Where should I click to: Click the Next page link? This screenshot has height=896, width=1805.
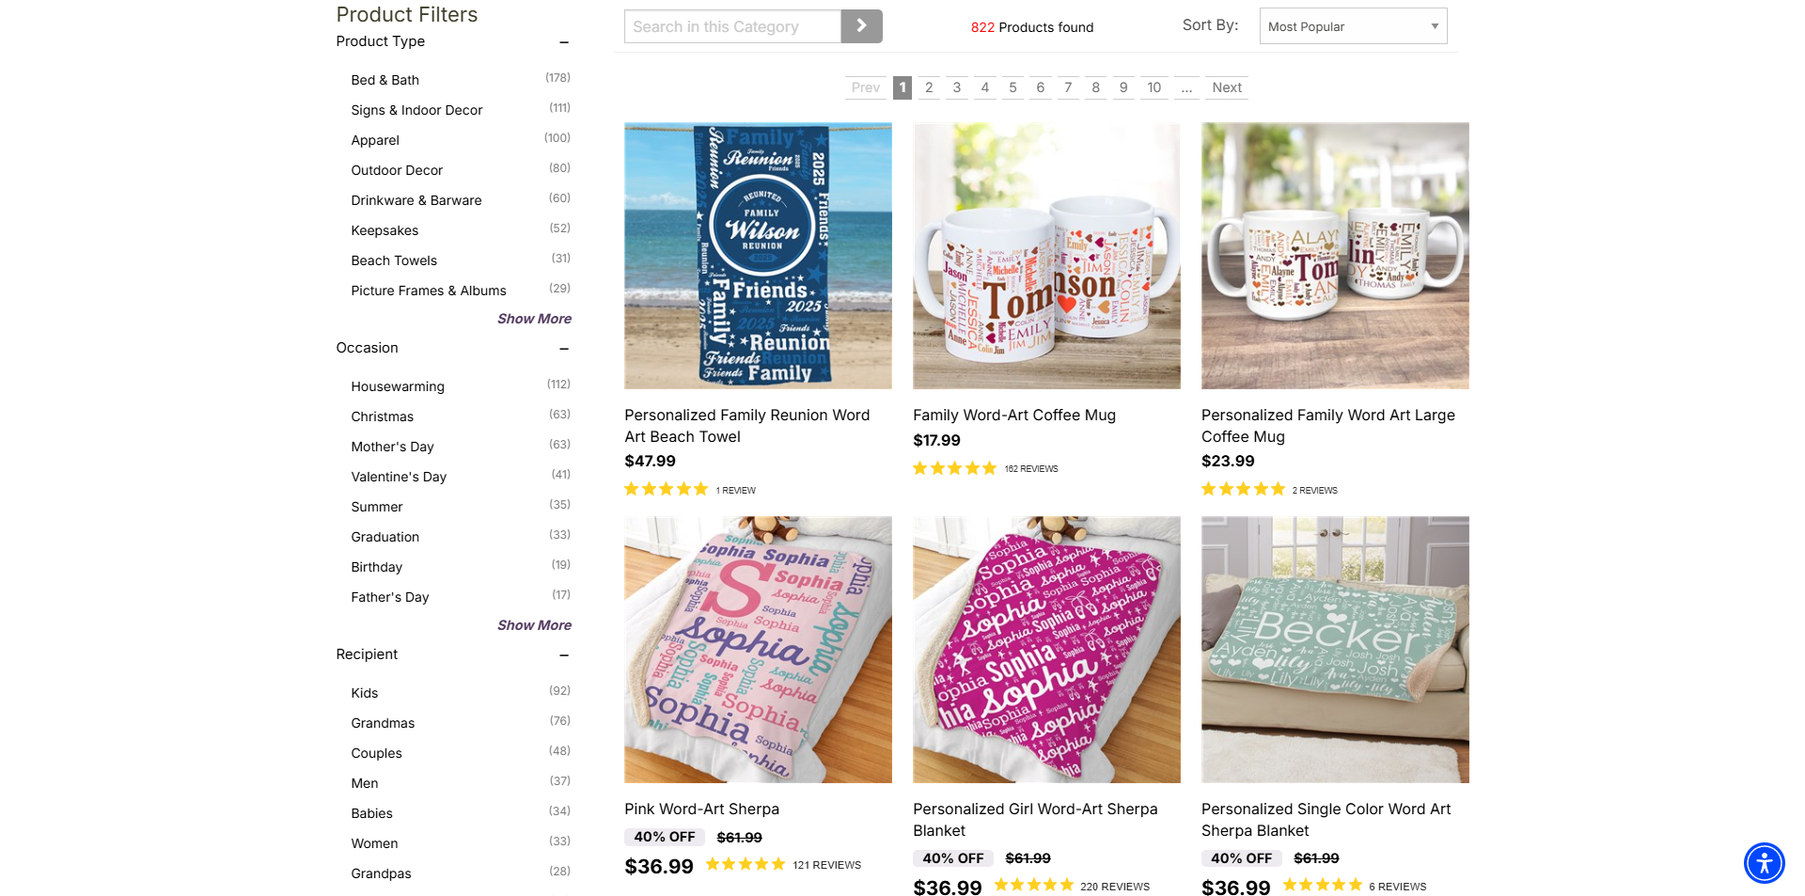pos(1226,87)
